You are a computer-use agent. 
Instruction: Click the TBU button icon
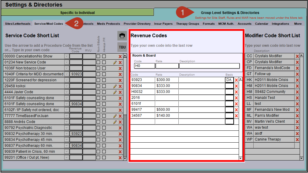point(122,47)
